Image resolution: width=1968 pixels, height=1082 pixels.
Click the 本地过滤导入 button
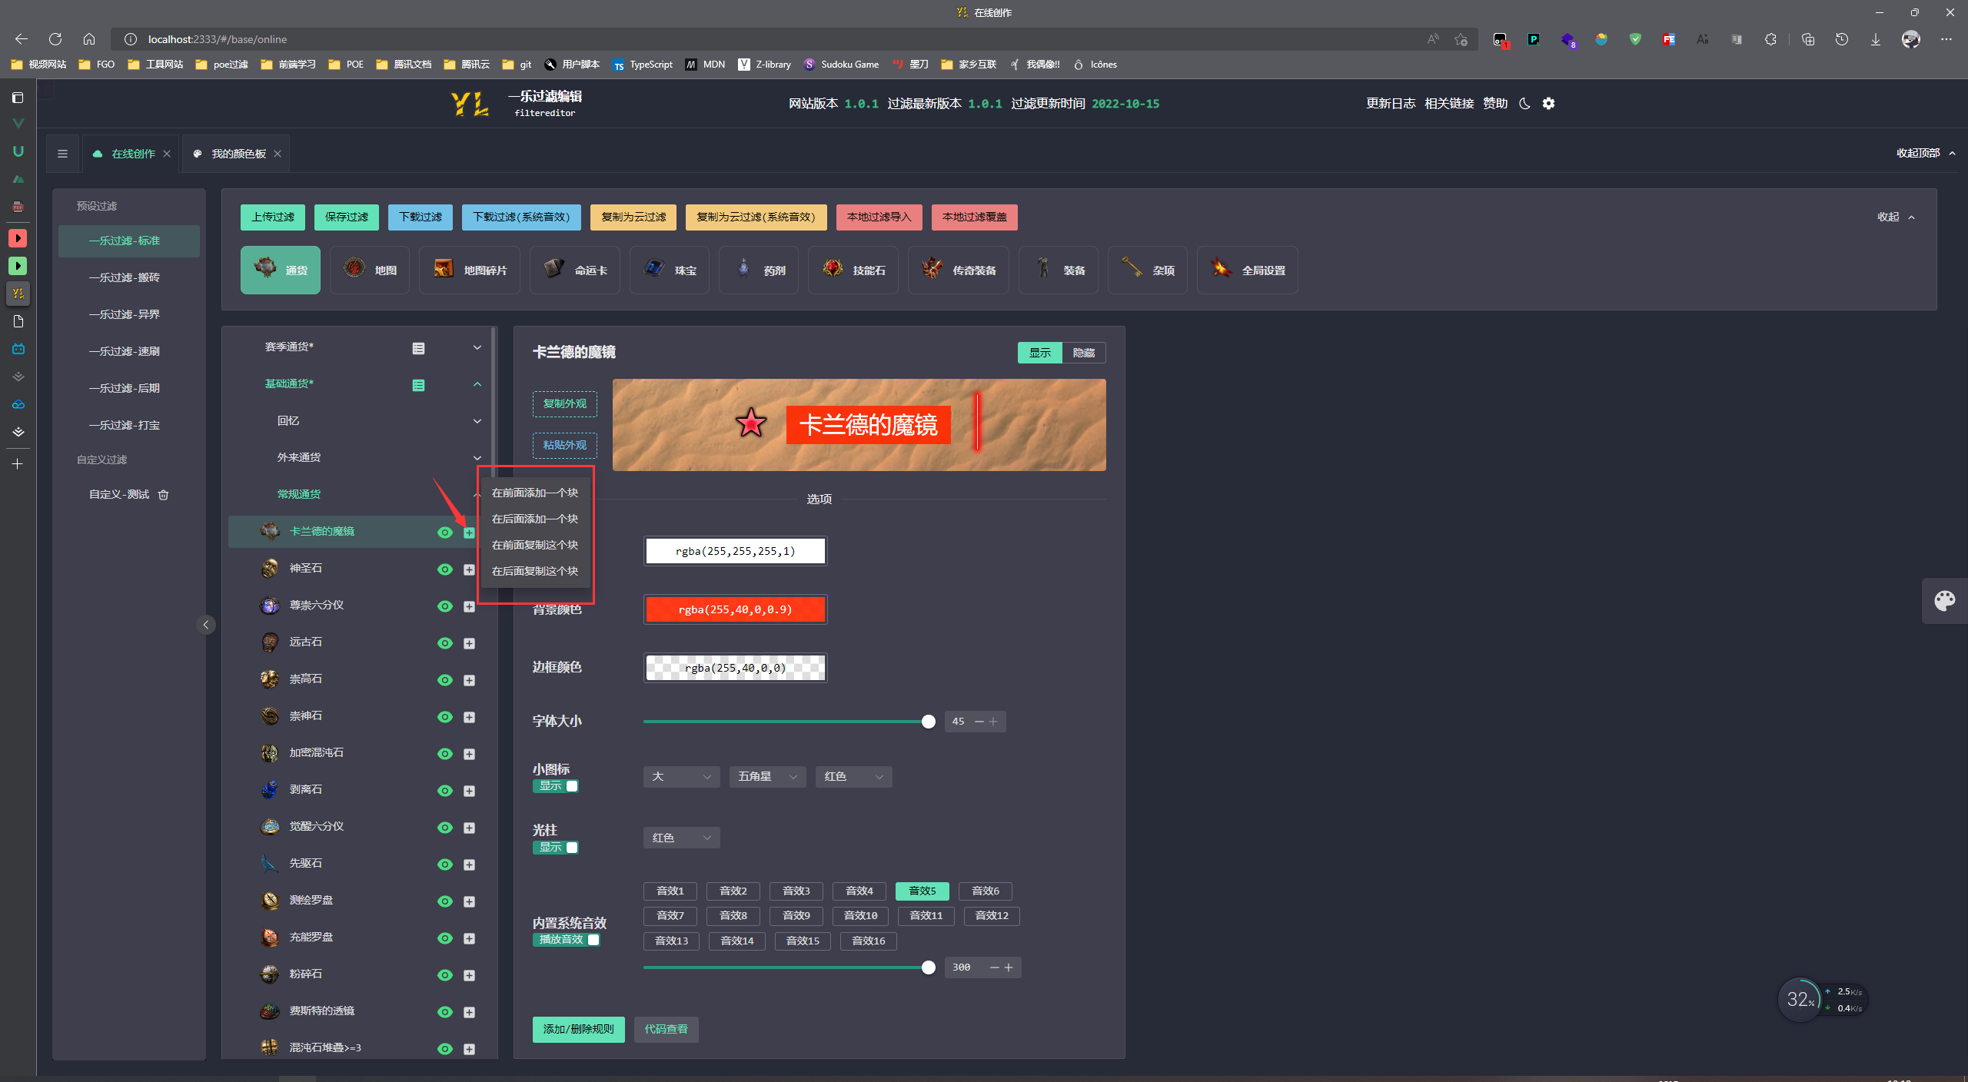tap(879, 217)
